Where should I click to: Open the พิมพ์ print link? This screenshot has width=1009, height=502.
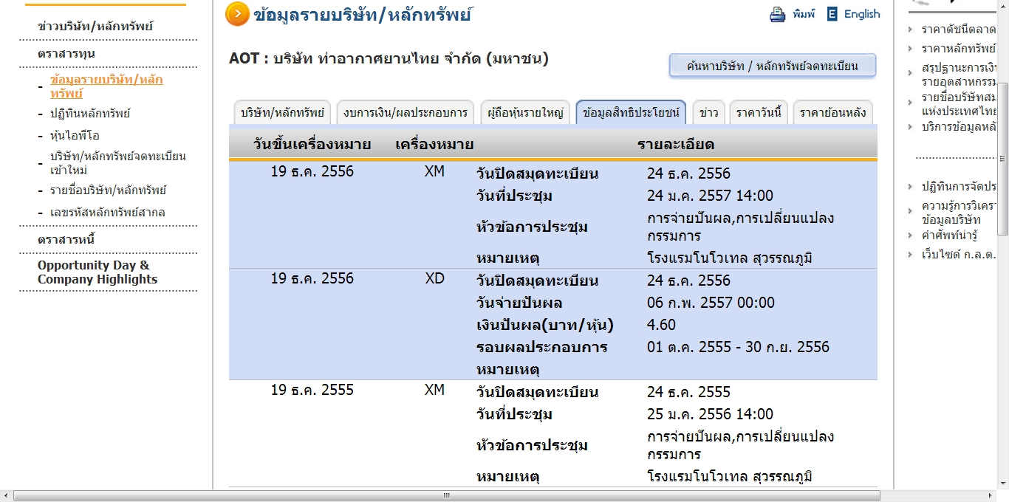click(x=804, y=14)
